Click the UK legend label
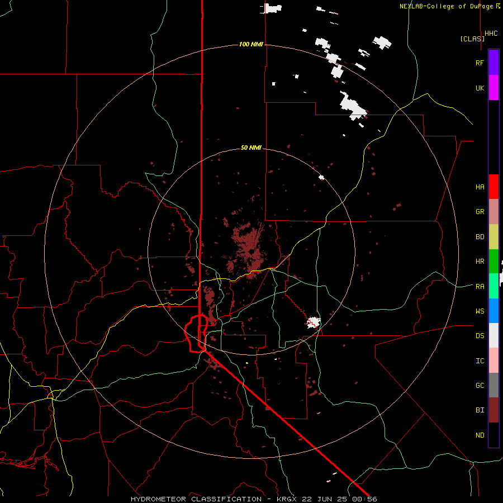 480,88
